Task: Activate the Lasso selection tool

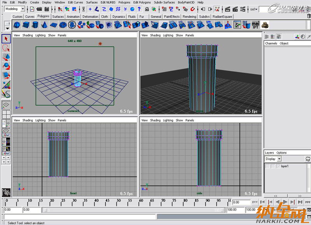Action: click(6, 48)
